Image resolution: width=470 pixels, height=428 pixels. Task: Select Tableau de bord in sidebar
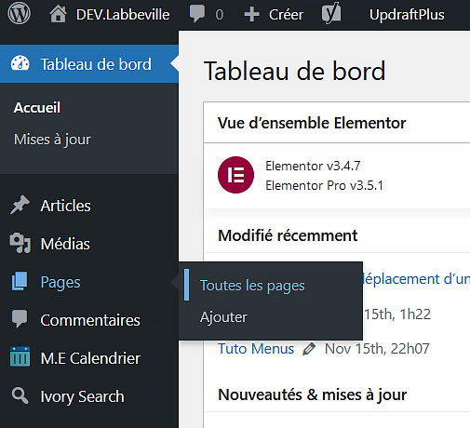(x=96, y=64)
